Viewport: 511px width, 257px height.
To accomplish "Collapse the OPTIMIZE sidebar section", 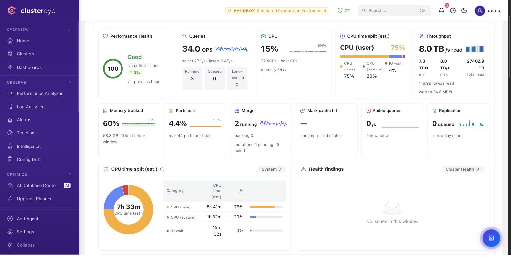I will click(70, 174).
